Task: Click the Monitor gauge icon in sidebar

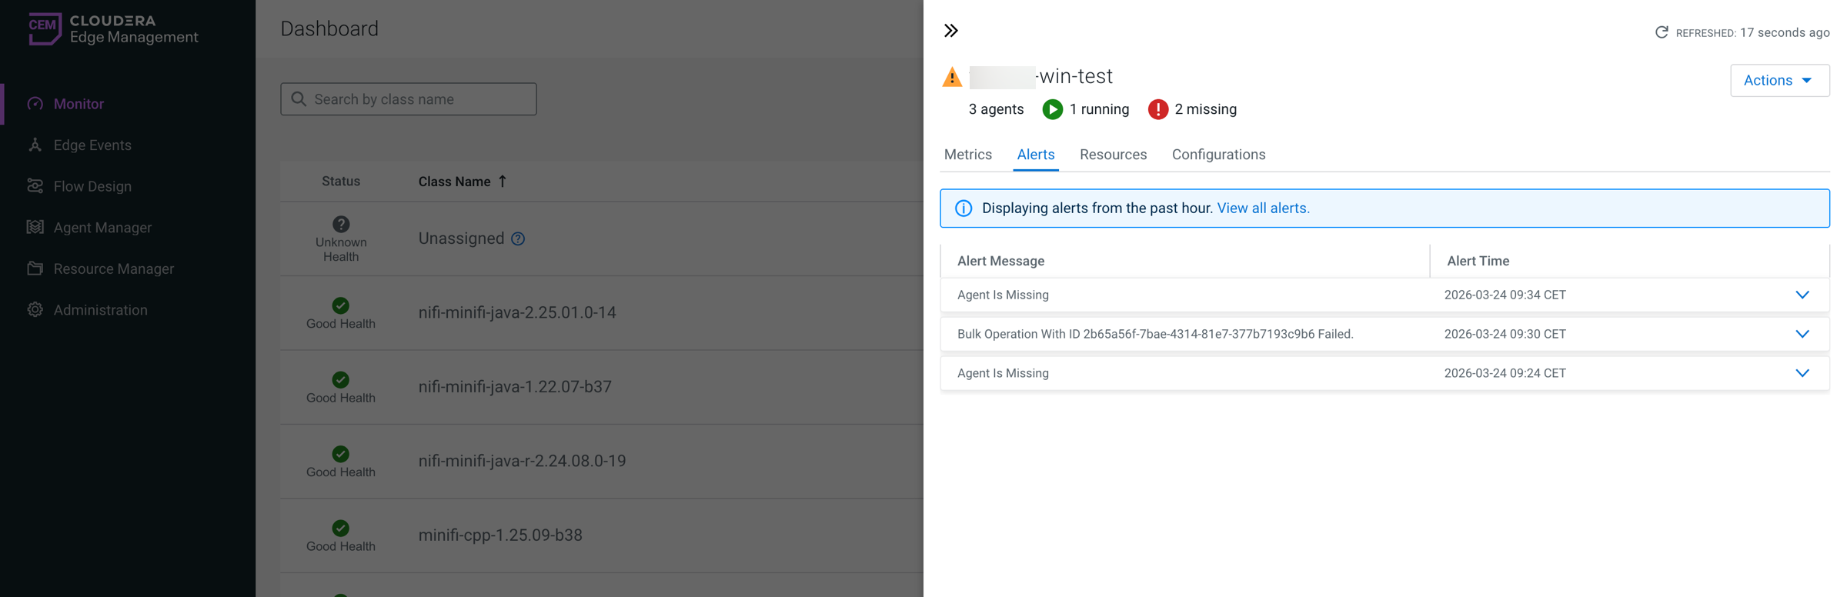Action: pyautogui.click(x=35, y=104)
